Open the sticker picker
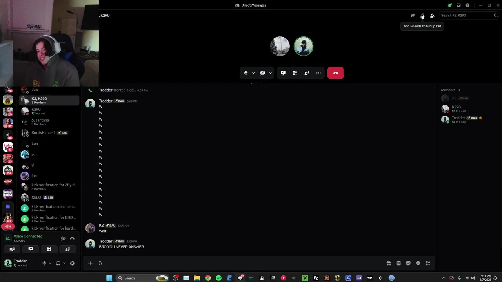The image size is (502, 282). pos(408,263)
